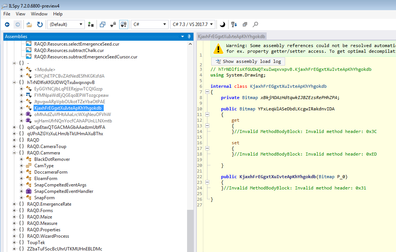Select the sort assemblies toolbar icon

point(91,24)
